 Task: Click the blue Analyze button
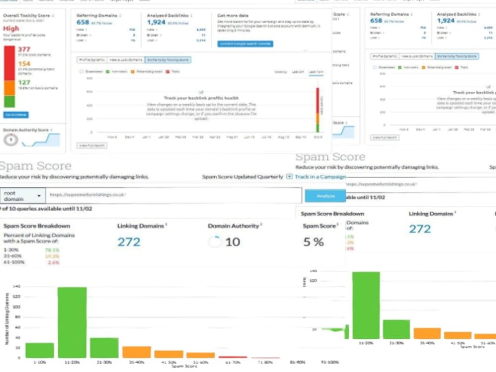[x=325, y=196]
